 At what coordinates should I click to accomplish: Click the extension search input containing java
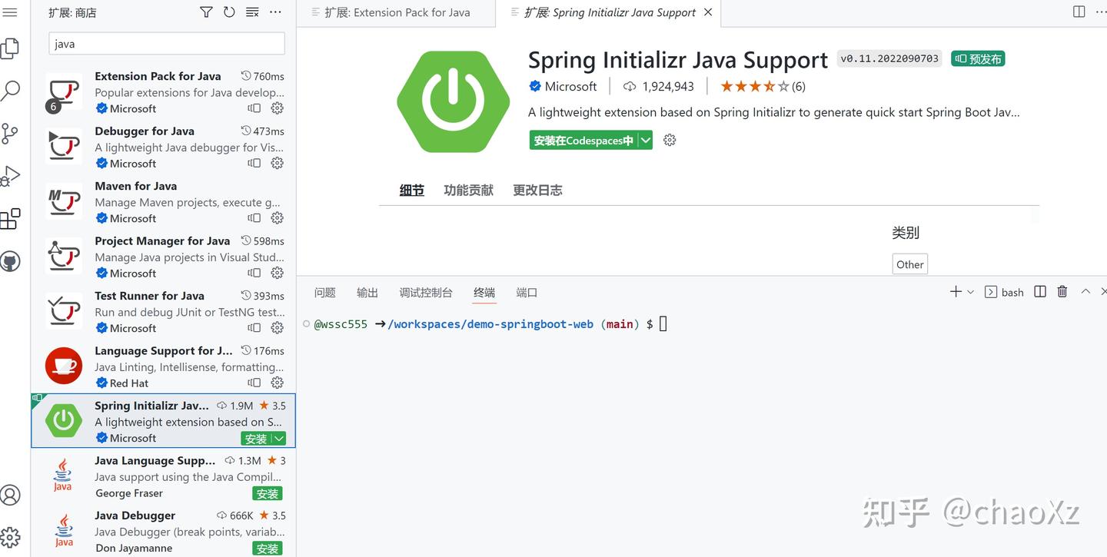coord(166,44)
